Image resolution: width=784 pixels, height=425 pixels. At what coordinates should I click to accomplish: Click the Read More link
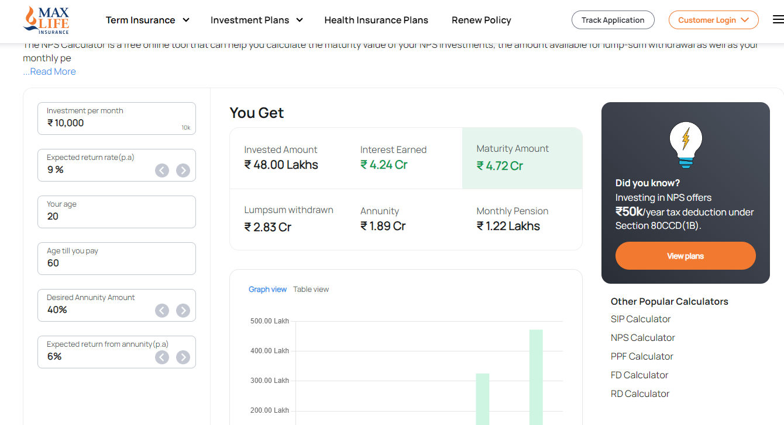(53, 72)
